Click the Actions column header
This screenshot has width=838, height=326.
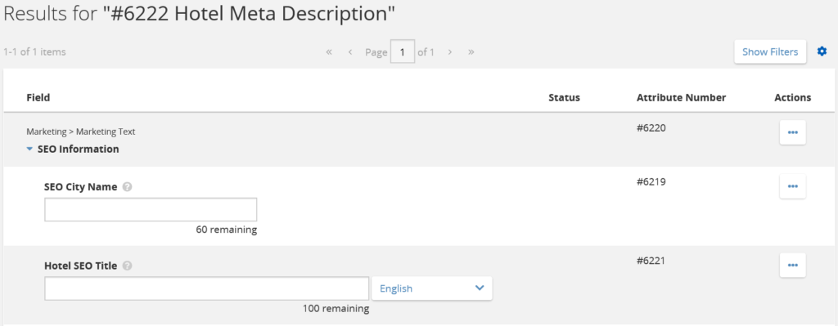[x=792, y=97]
